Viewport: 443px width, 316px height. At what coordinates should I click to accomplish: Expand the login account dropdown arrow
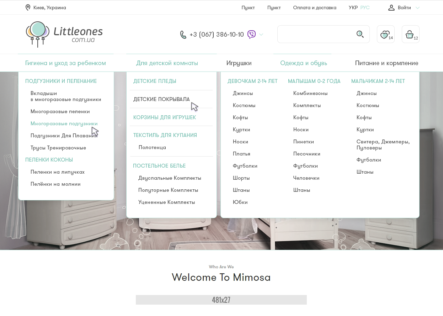pyautogui.click(x=417, y=8)
